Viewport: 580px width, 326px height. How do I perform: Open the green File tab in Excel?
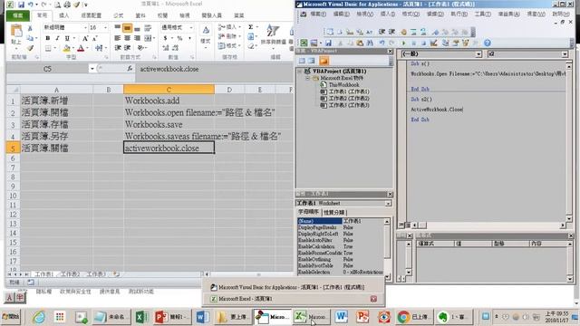[18, 15]
